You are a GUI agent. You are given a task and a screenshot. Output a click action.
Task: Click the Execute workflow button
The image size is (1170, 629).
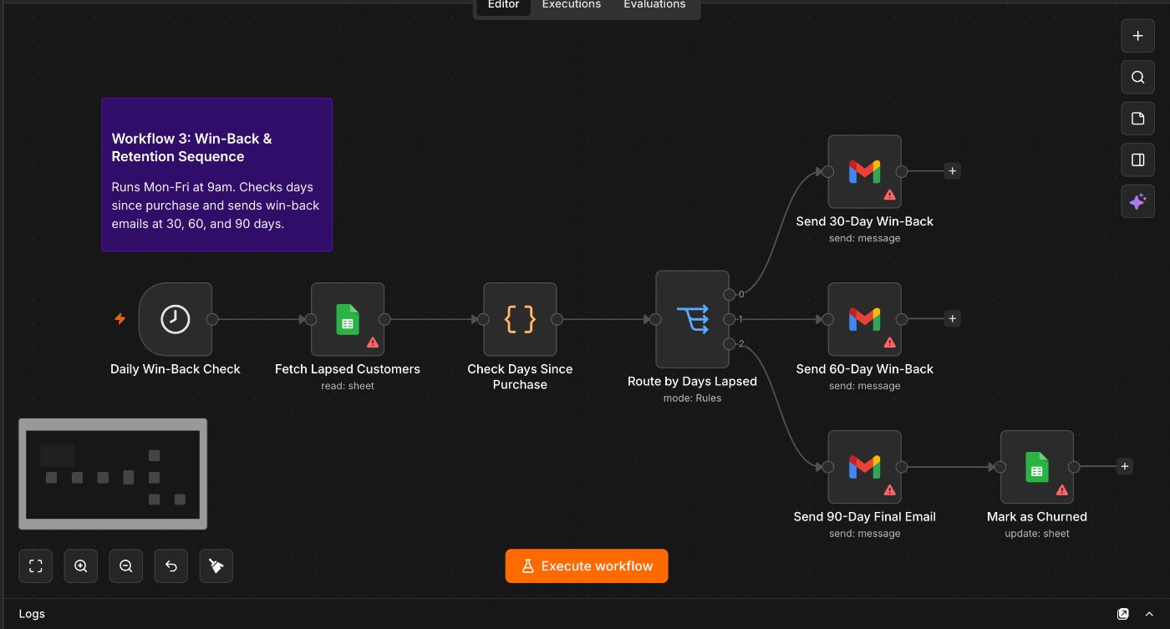[x=587, y=566]
